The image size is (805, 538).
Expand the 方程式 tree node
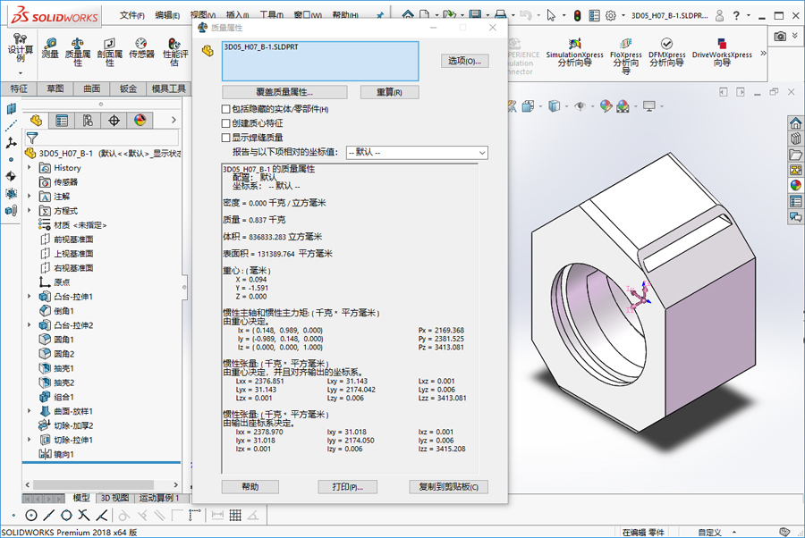point(30,211)
